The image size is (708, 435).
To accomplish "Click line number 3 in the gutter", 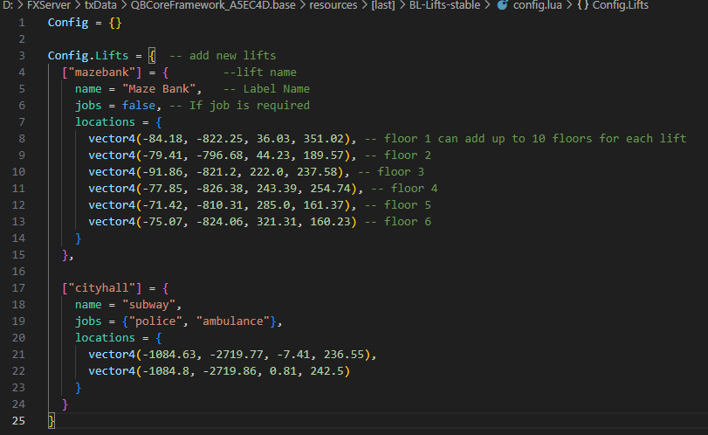I will point(21,56).
